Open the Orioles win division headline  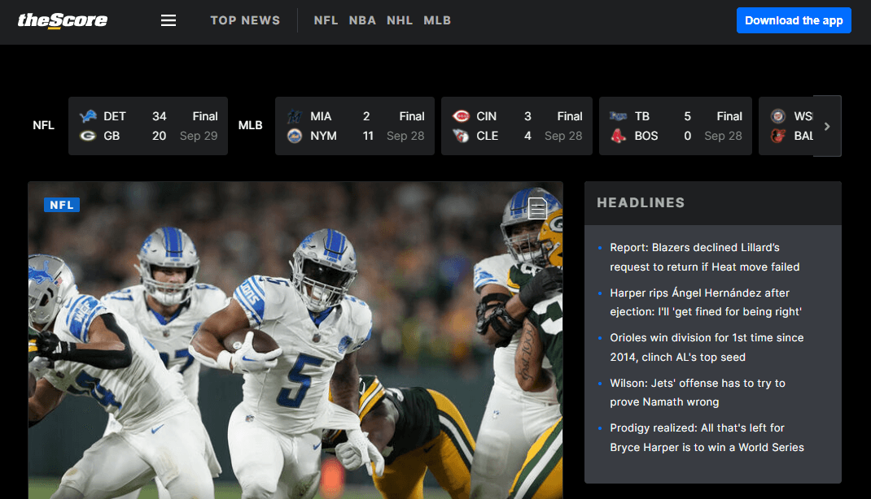coord(706,347)
